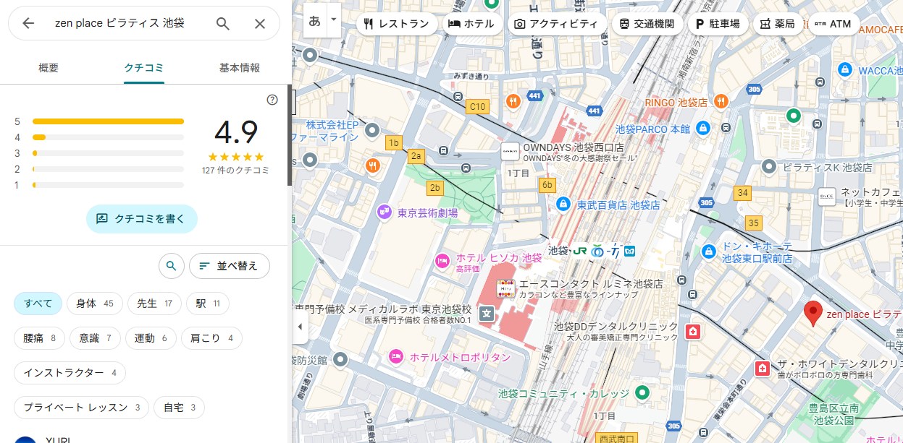Viewport: 903px width, 443px height.
Task: Click the magnifier search icon in search bar
Action: (223, 23)
